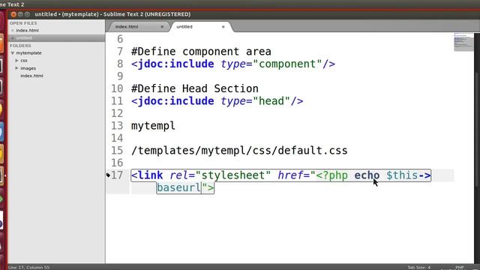480x270 pixels.
Task: Click the FOLDERS sidebar header
Action: pos(20,46)
